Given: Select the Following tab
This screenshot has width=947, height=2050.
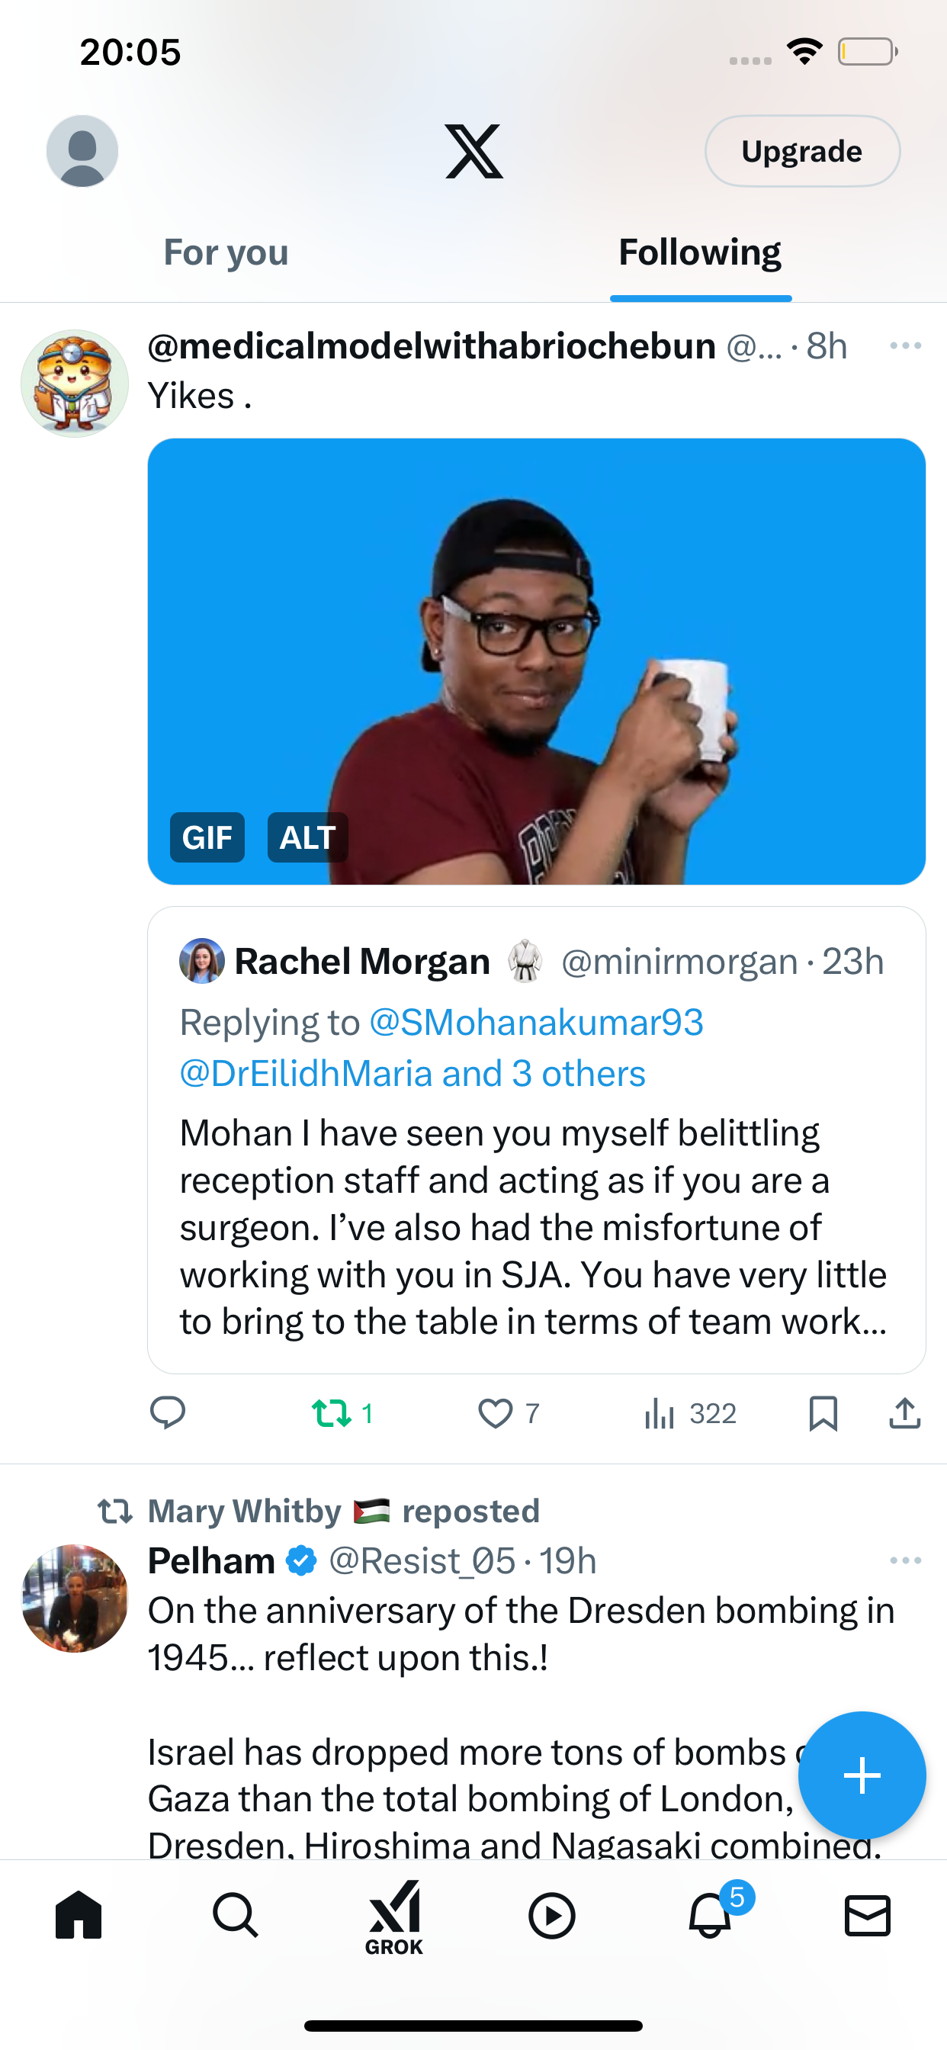Looking at the screenshot, I should click(700, 252).
